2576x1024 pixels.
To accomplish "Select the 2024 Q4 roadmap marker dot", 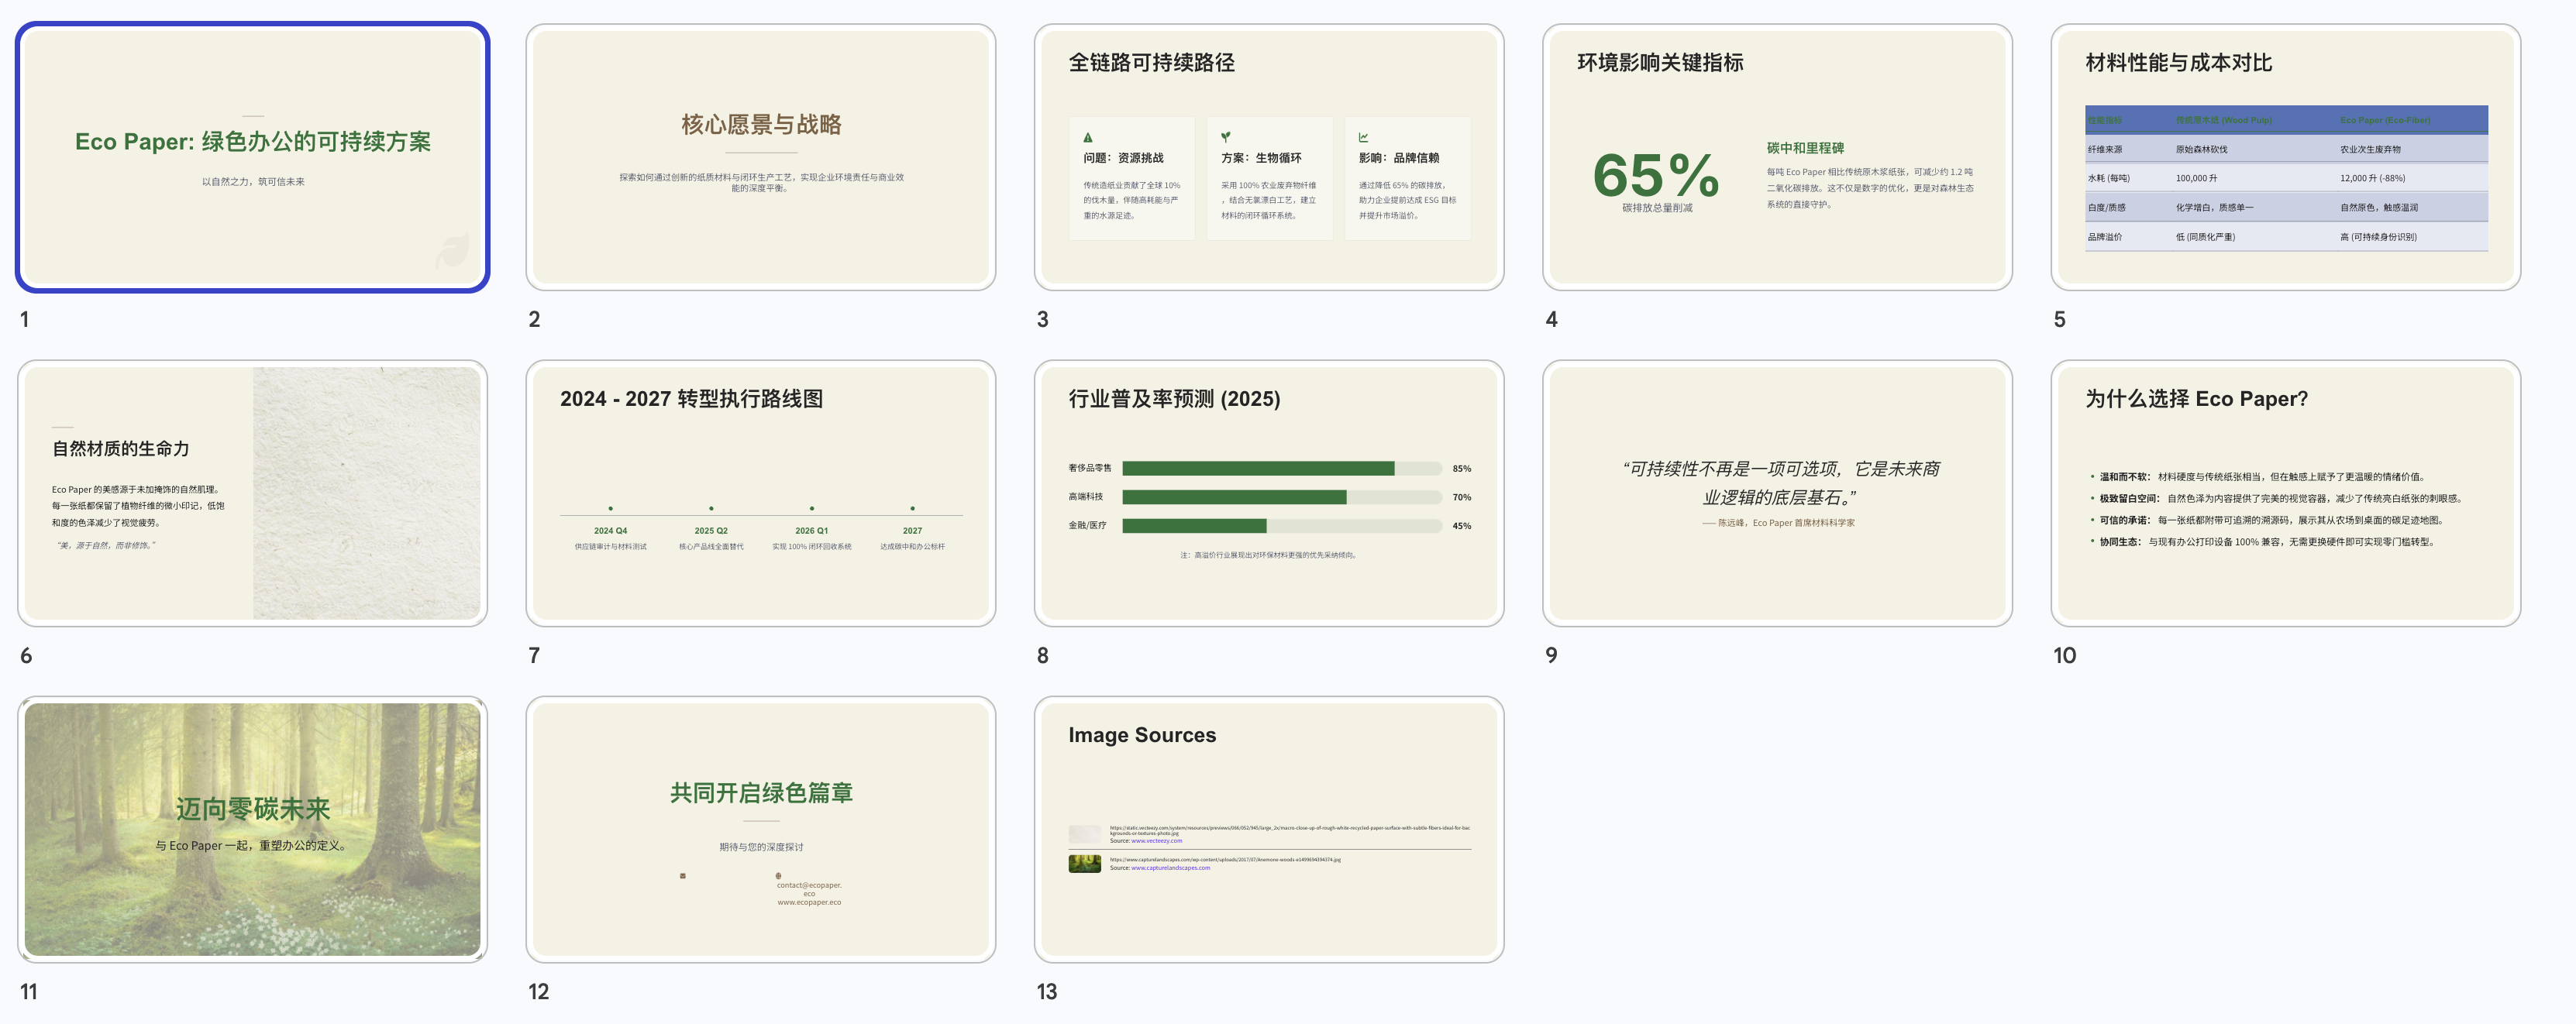I will (x=610, y=508).
